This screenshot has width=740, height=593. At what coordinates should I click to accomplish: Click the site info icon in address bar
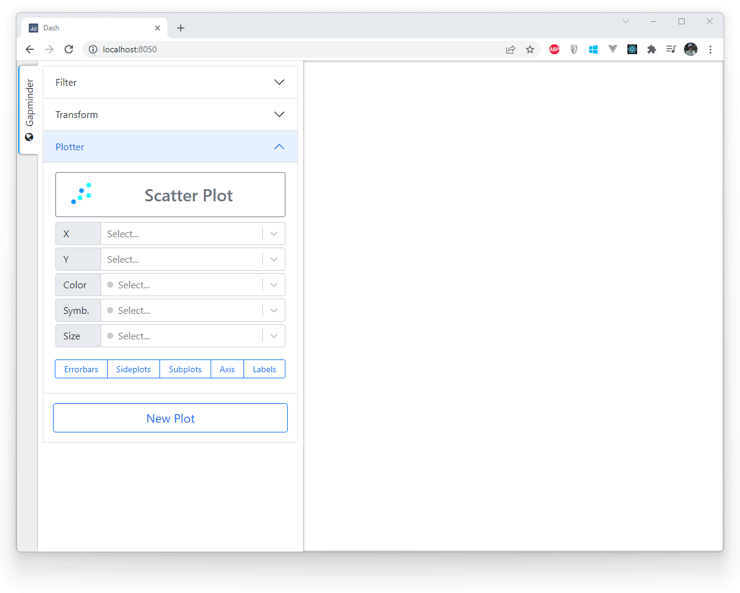(x=93, y=49)
